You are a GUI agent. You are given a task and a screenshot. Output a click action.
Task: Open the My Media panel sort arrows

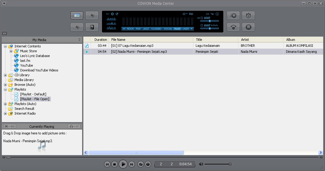coord(79,40)
